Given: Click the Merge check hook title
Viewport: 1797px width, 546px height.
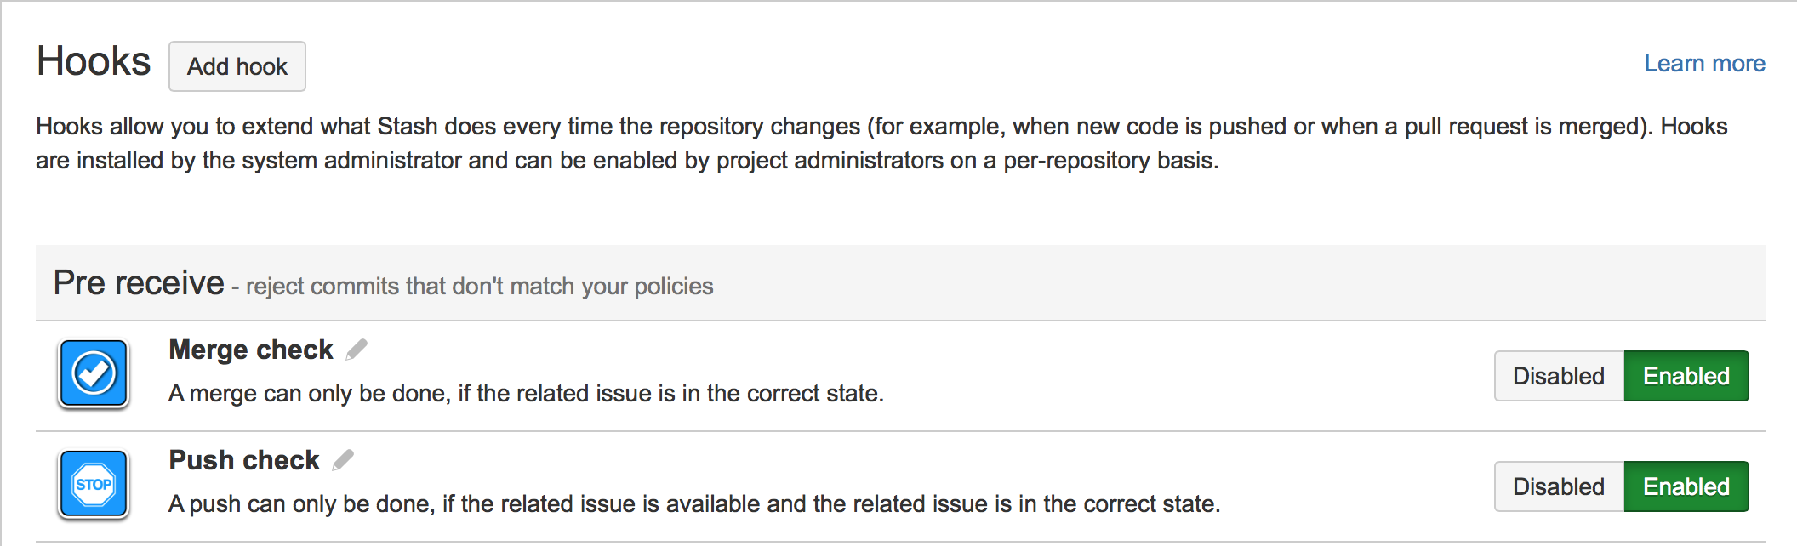Looking at the screenshot, I should point(251,350).
